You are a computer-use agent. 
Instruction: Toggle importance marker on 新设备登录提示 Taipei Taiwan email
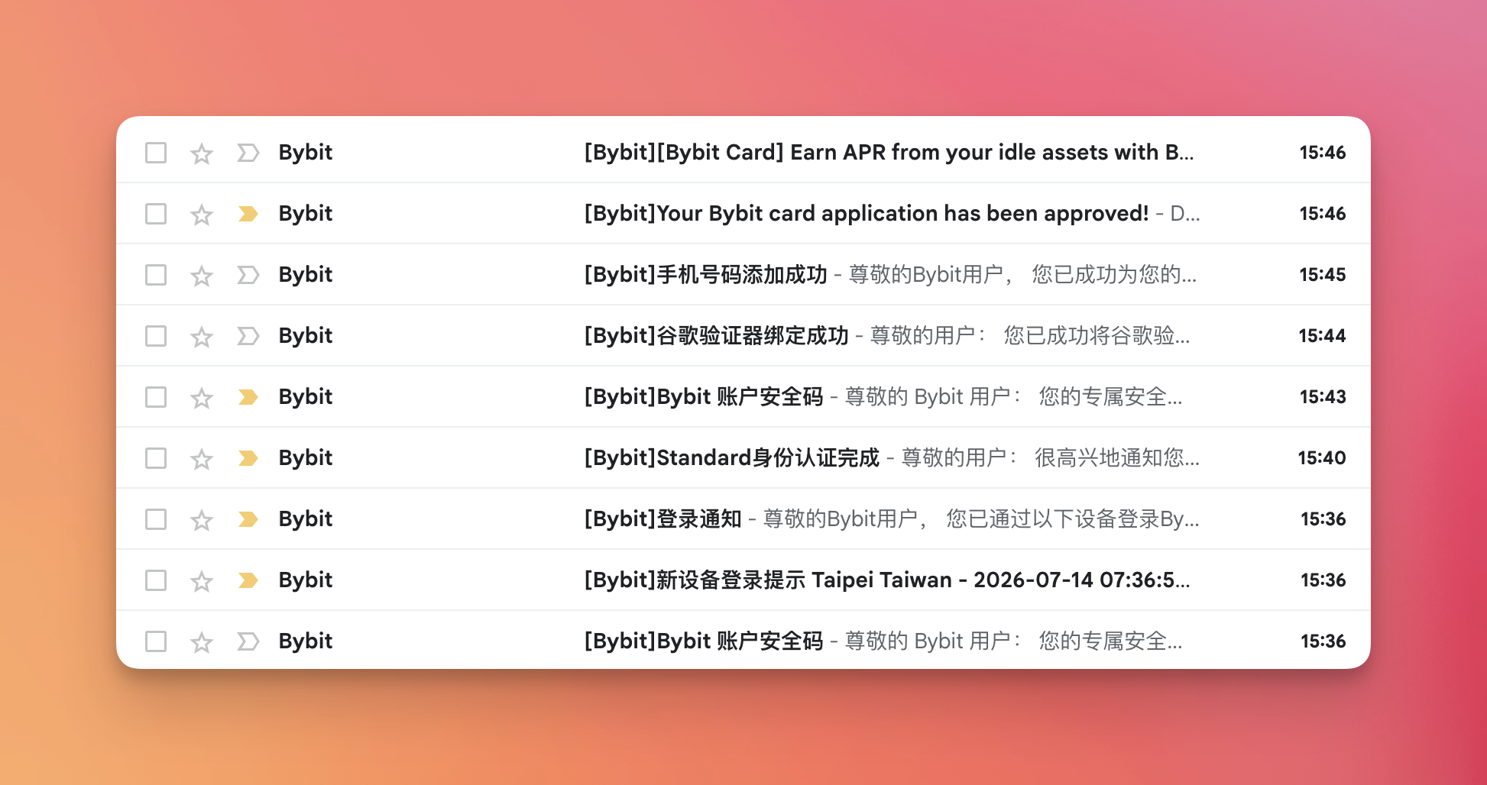point(248,580)
